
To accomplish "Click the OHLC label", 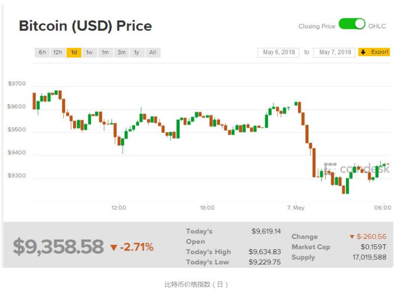I will pyautogui.click(x=376, y=26).
